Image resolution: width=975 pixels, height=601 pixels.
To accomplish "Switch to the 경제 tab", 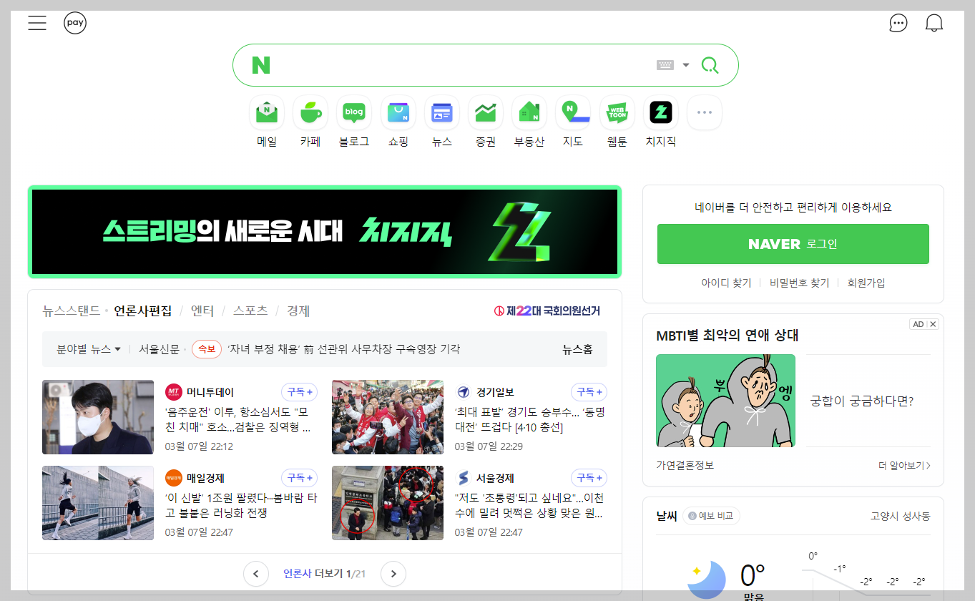I will click(x=298, y=311).
